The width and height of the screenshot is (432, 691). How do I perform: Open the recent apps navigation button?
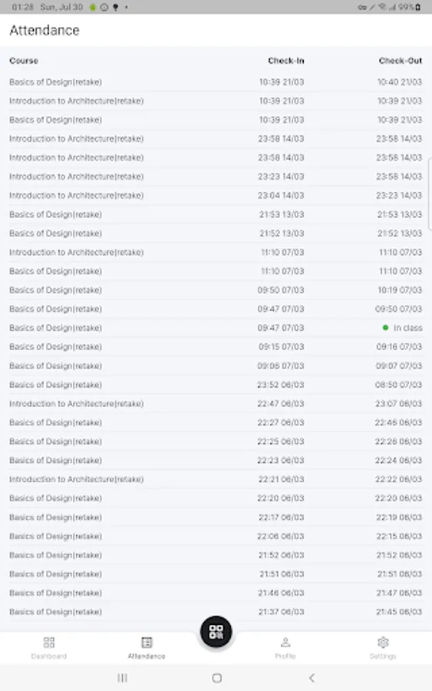click(123, 678)
